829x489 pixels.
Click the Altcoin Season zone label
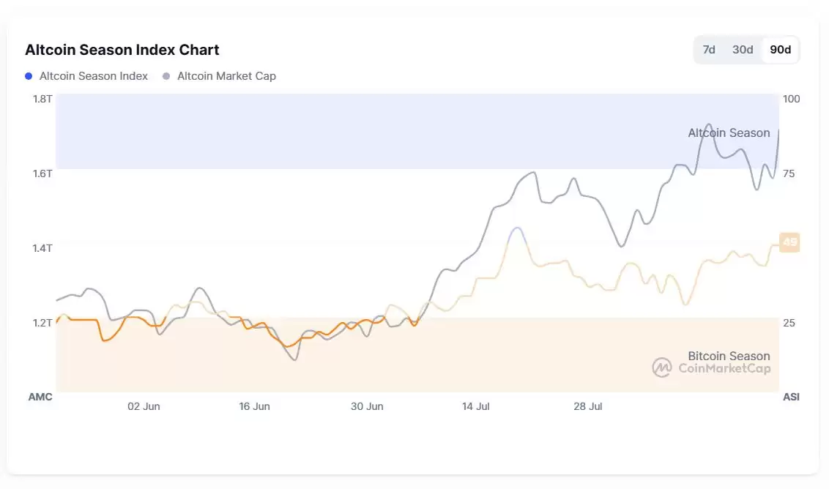tap(729, 132)
